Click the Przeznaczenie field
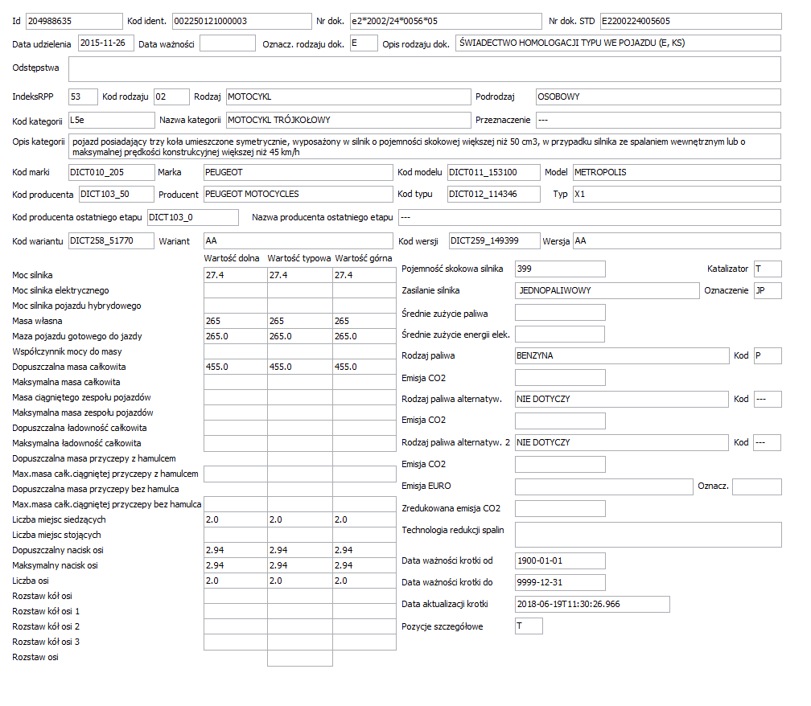Screen dimensions: 811x706 pyautogui.click(x=658, y=120)
